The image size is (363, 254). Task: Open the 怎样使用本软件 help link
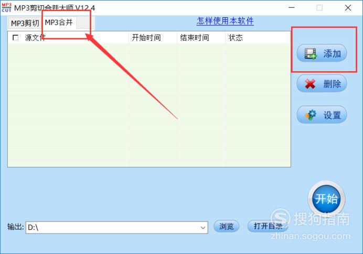[x=225, y=21]
